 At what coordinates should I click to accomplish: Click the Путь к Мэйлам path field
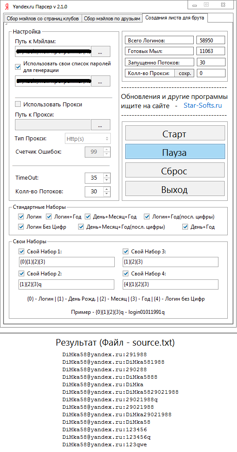click(x=53, y=52)
